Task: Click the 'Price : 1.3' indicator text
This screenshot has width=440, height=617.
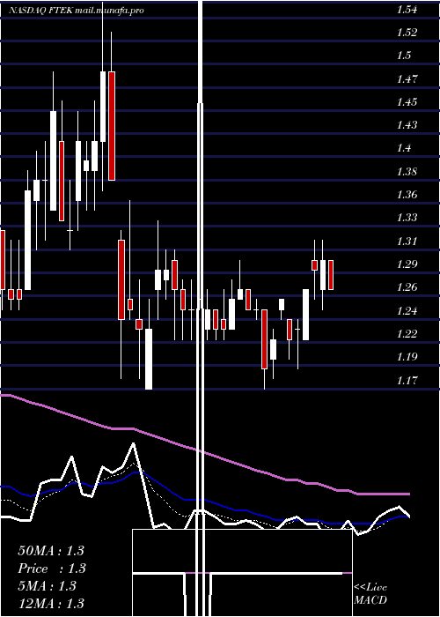Action: tap(51, 569)
